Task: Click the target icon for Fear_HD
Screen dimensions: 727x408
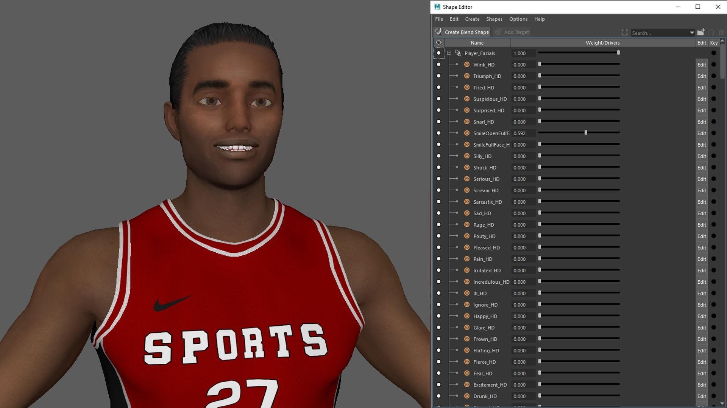Action: pos(467,373)
